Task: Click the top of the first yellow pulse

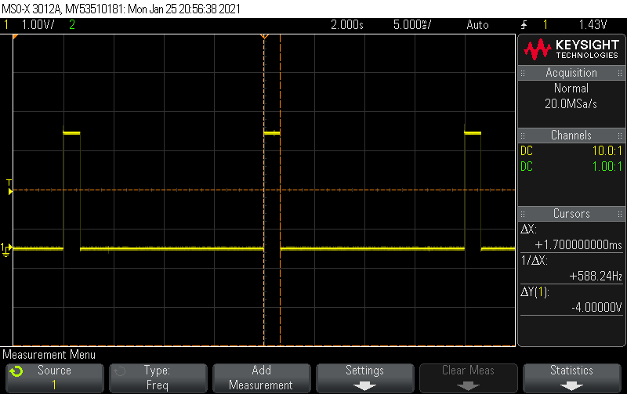Action: tap(71, 133)
